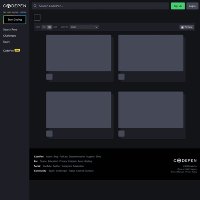Open Challenges in sidebar
Viewport: 200px width, 200px height.
click(x=10, y=36)
